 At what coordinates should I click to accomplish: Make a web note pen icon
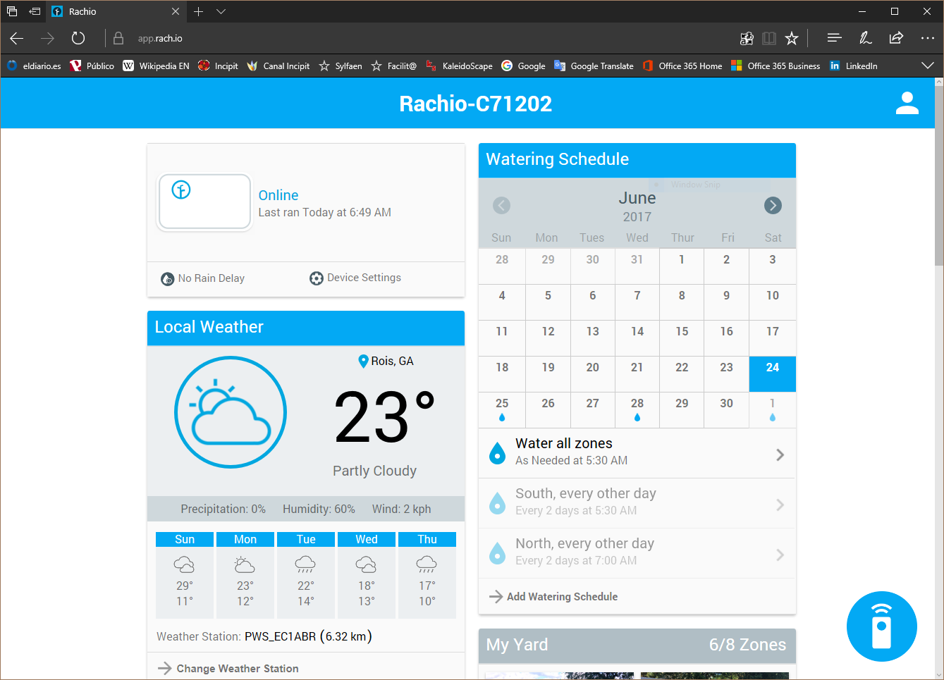click(x=865, y=38)
